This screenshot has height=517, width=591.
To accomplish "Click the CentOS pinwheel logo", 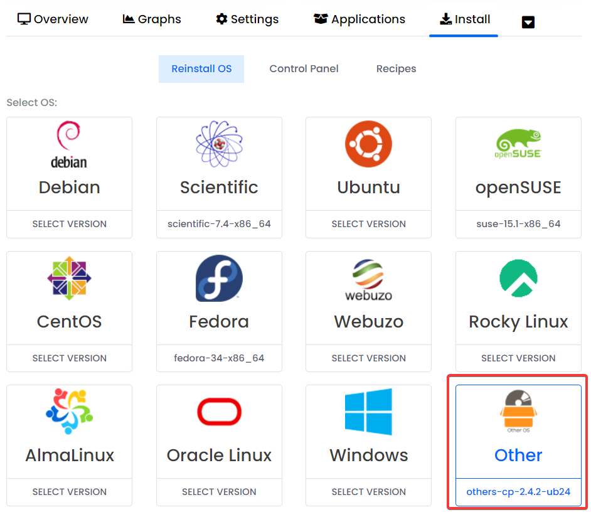I will 69,278.
